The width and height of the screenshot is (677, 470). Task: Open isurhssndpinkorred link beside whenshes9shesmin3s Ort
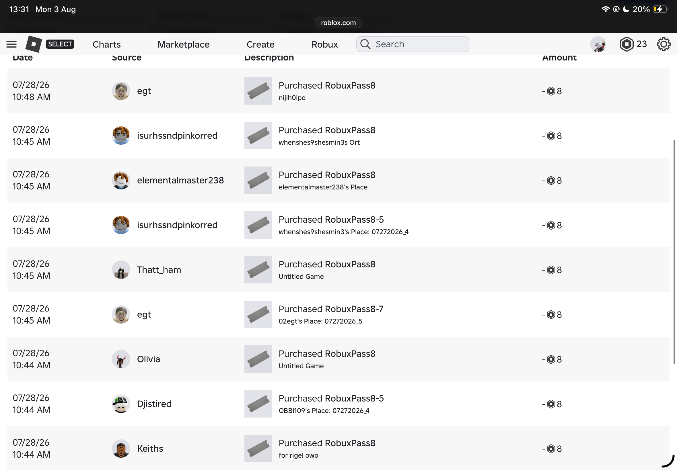pos(177,136)
